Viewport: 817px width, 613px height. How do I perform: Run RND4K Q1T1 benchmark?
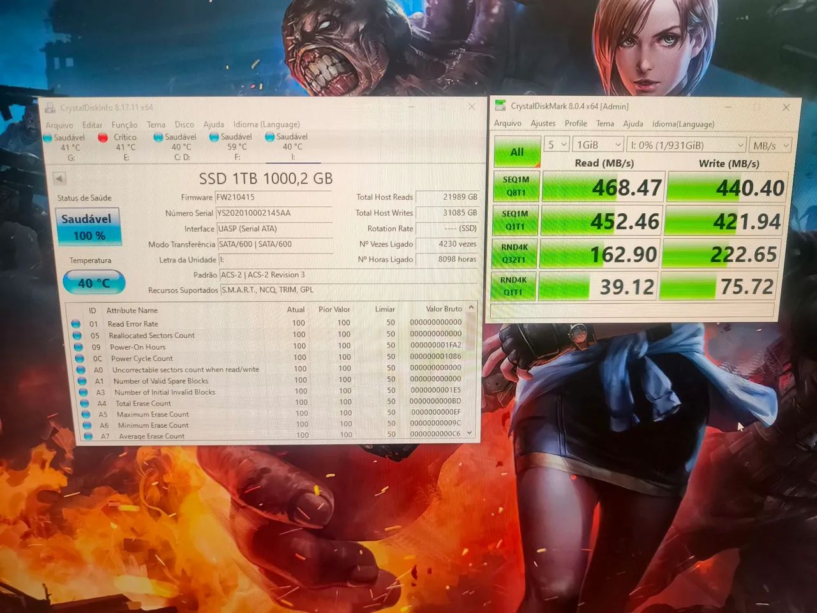(513, 285)
